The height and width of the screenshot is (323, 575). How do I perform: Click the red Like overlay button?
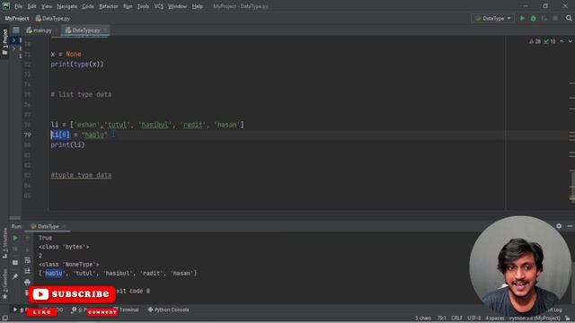click(x=42, y=312)
